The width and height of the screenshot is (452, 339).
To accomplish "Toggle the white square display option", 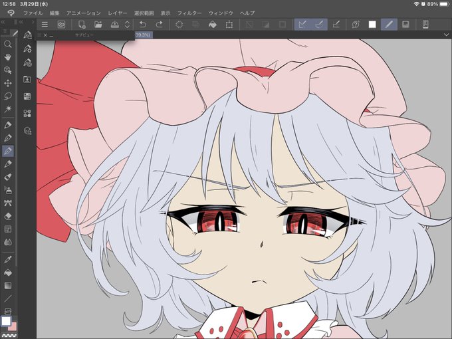I will [x=372, y=25].
